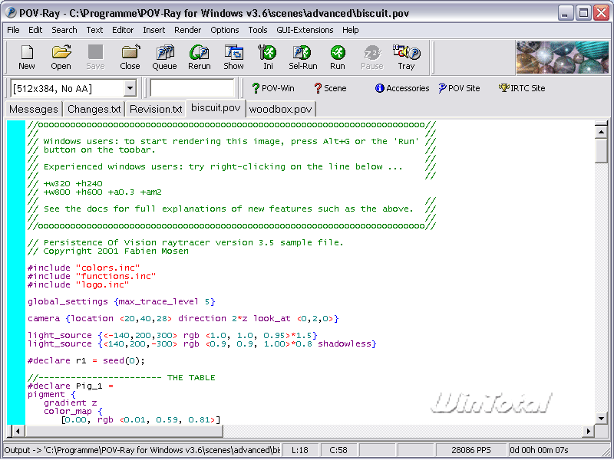Visit the IRTC Site link
Viewport: 614px width, 460px height.
(x=522, y=88)
